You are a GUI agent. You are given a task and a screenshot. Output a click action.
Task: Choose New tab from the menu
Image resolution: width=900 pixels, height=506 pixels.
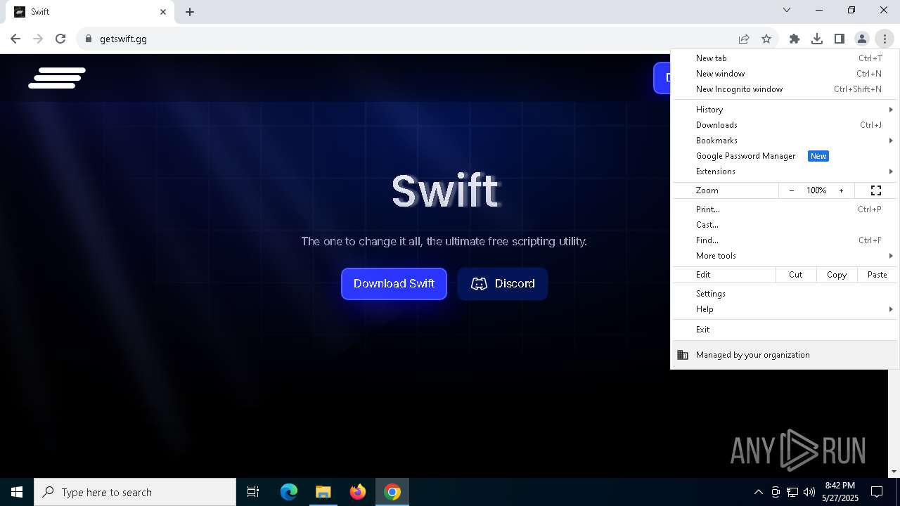pos(785,58)
